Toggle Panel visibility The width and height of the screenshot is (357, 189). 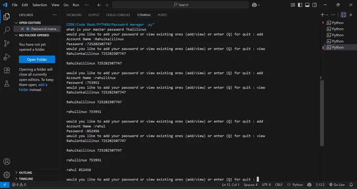coord(307,5)
